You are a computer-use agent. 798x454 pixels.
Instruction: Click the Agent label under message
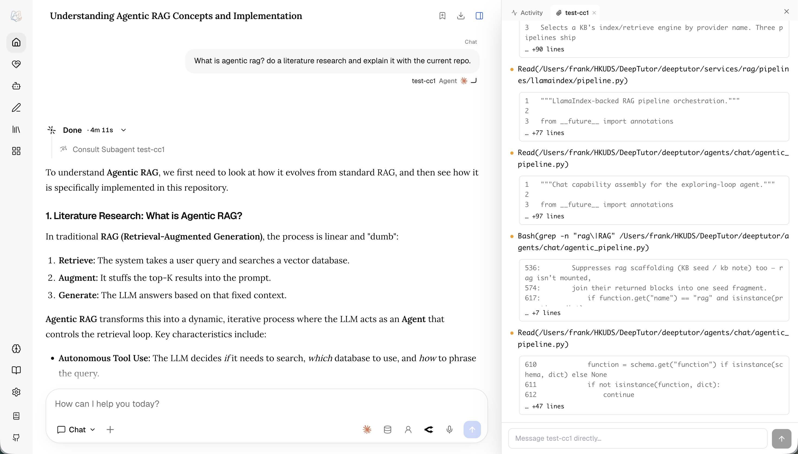pos(448,81)
